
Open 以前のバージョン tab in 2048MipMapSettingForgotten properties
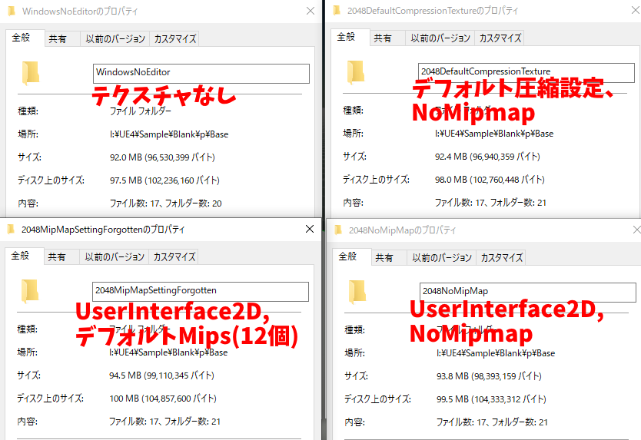pyautogui.click(x=115, y=257)
